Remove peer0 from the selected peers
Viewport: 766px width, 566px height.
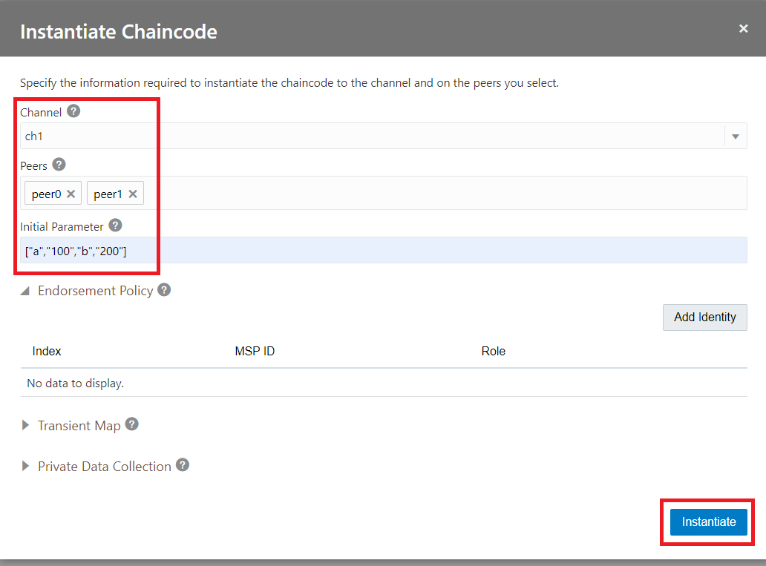[71, 194]
